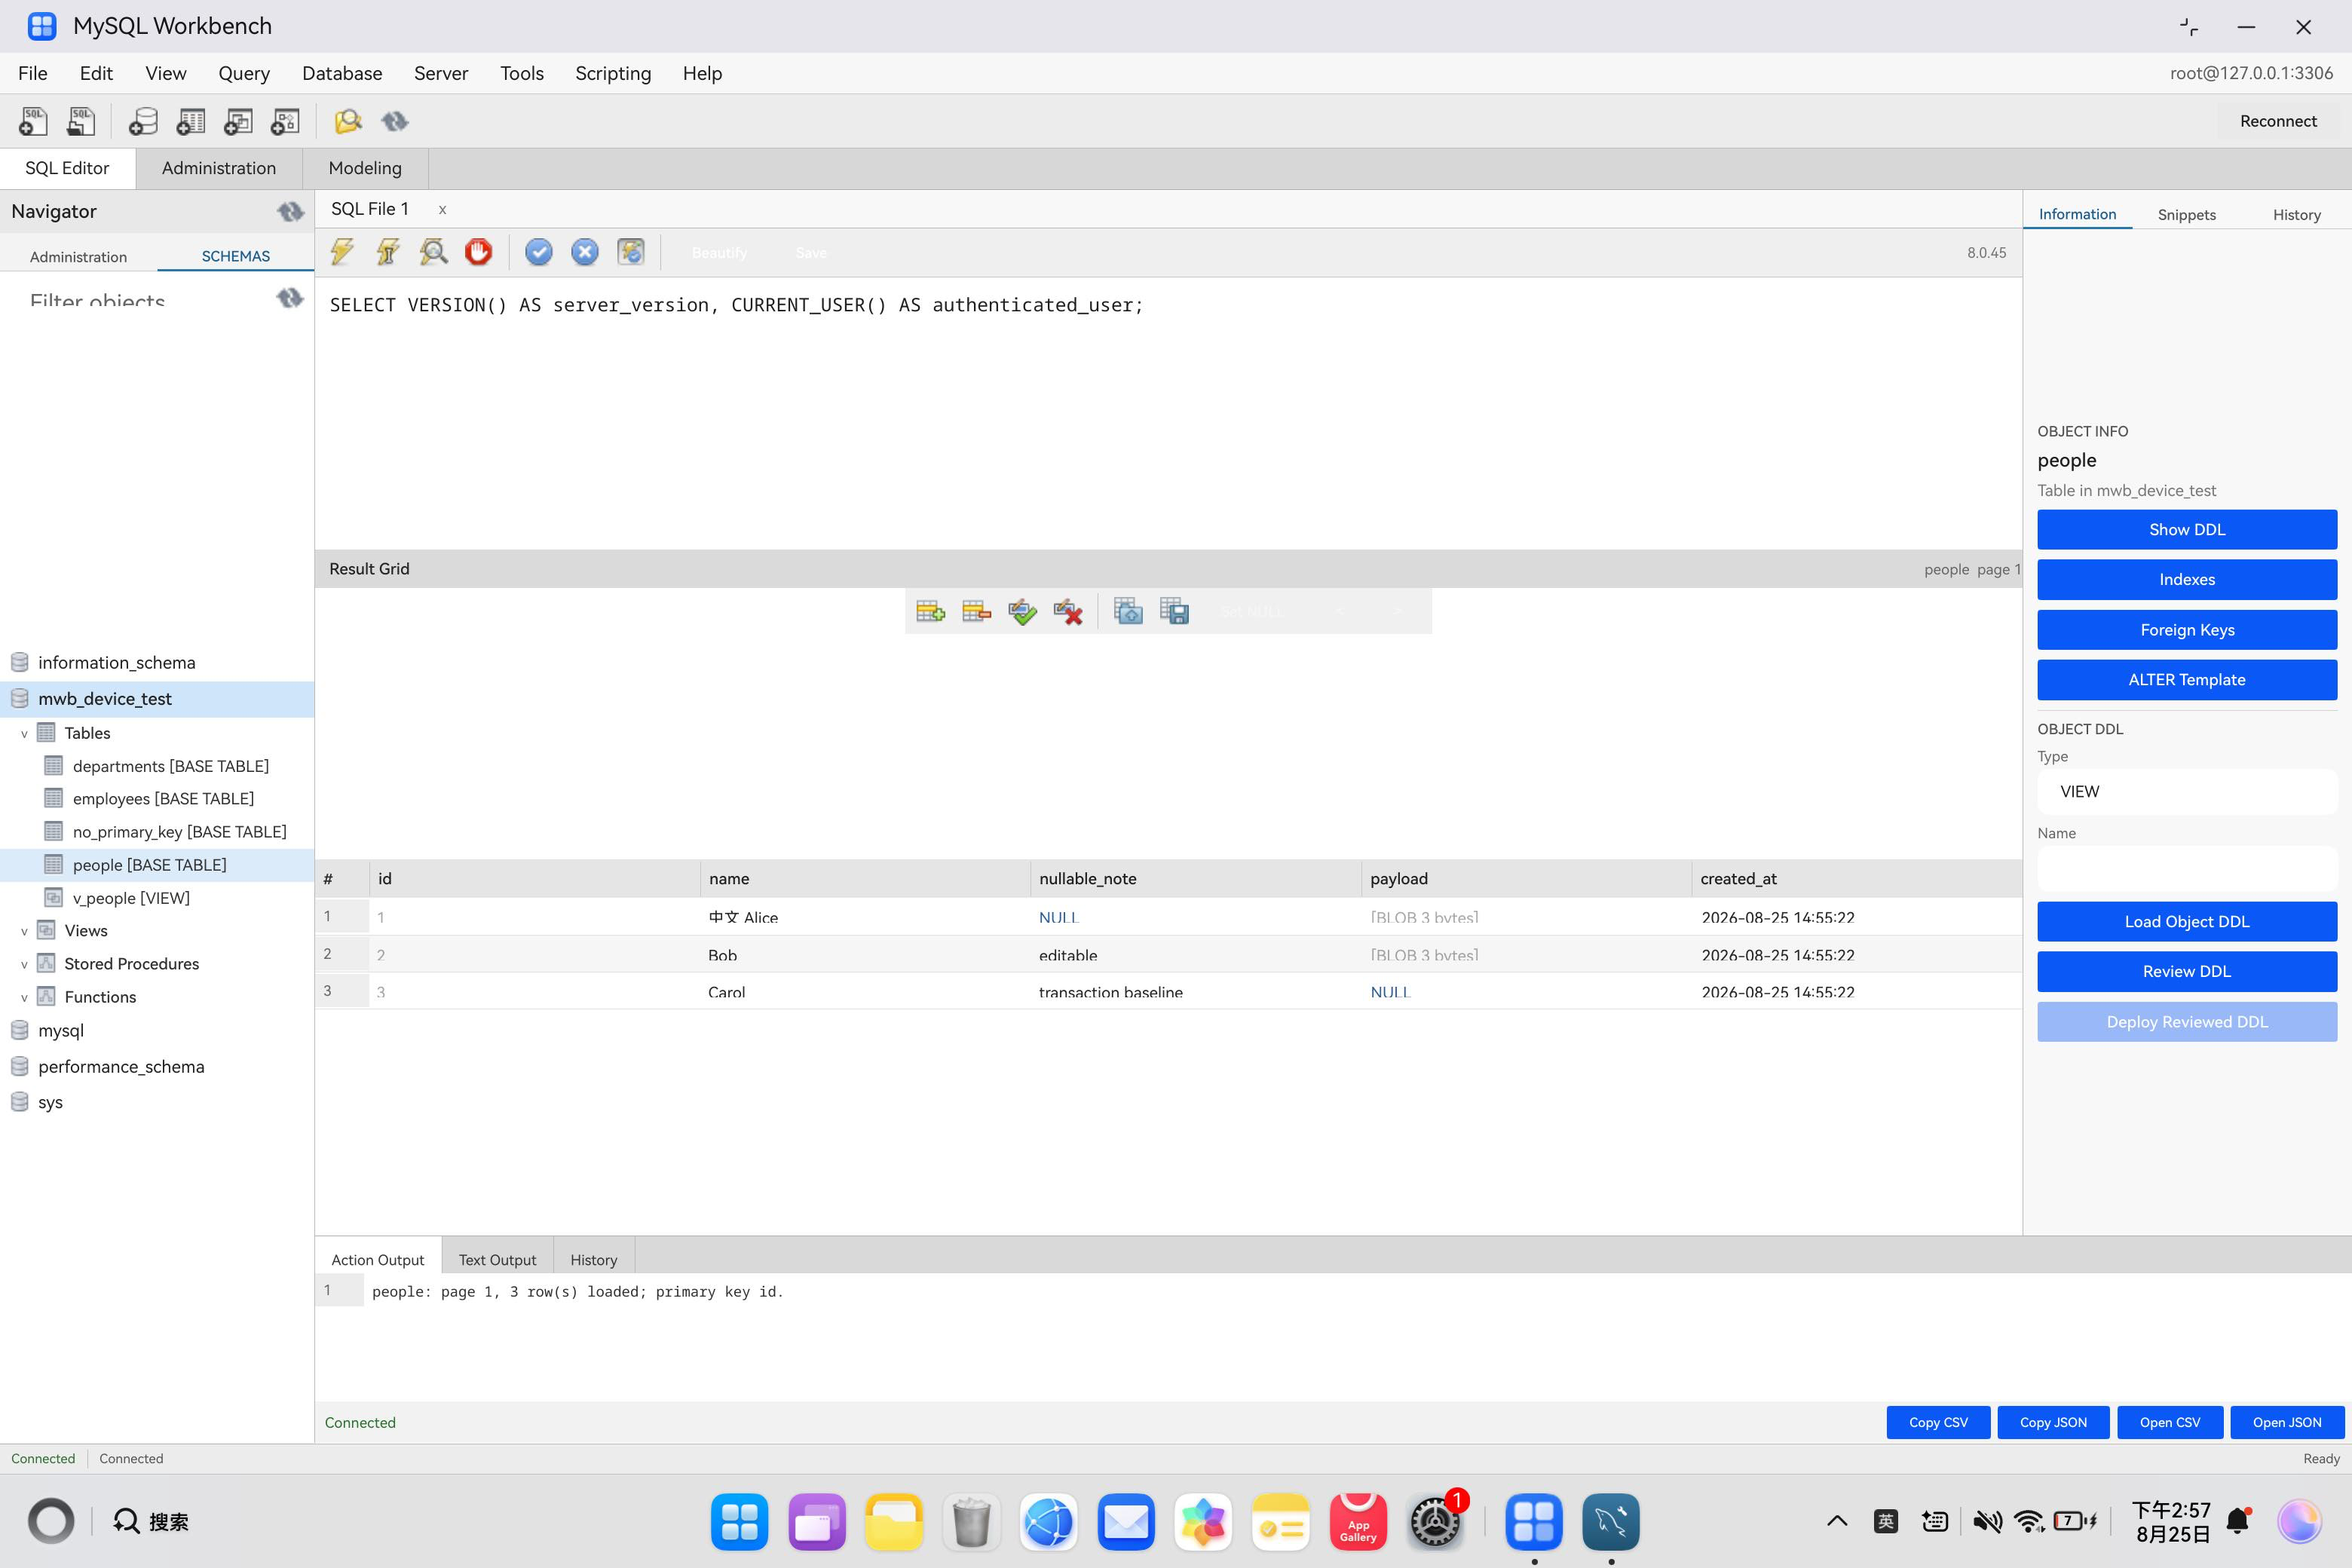
Task: Switch to the Modeling tab
Action: (x=365, y=168)
